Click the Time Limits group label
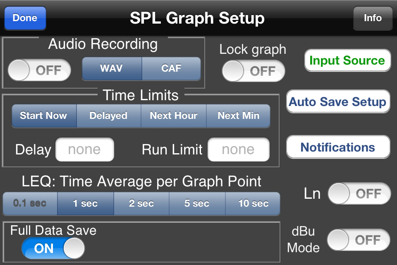397x265 pixels. click(141, 95)
